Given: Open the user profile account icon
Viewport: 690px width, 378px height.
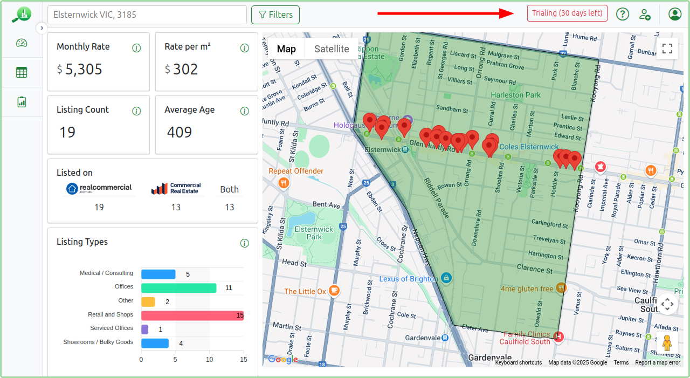Looking at the screenshot, I should [674, 14].
